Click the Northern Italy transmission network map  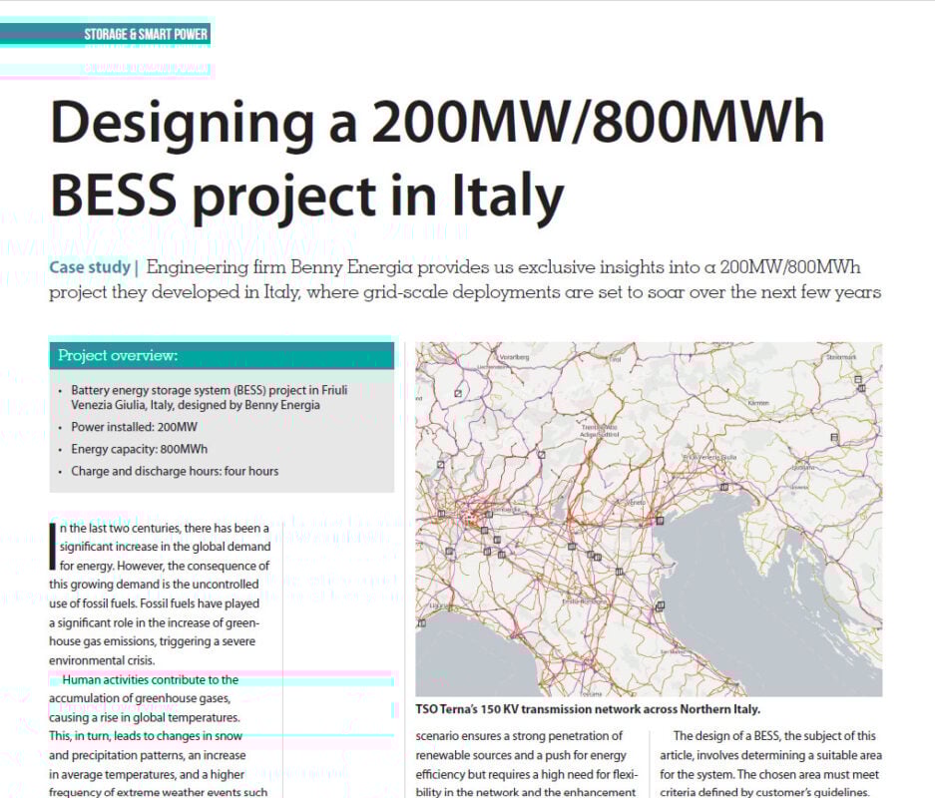(649, 519)
